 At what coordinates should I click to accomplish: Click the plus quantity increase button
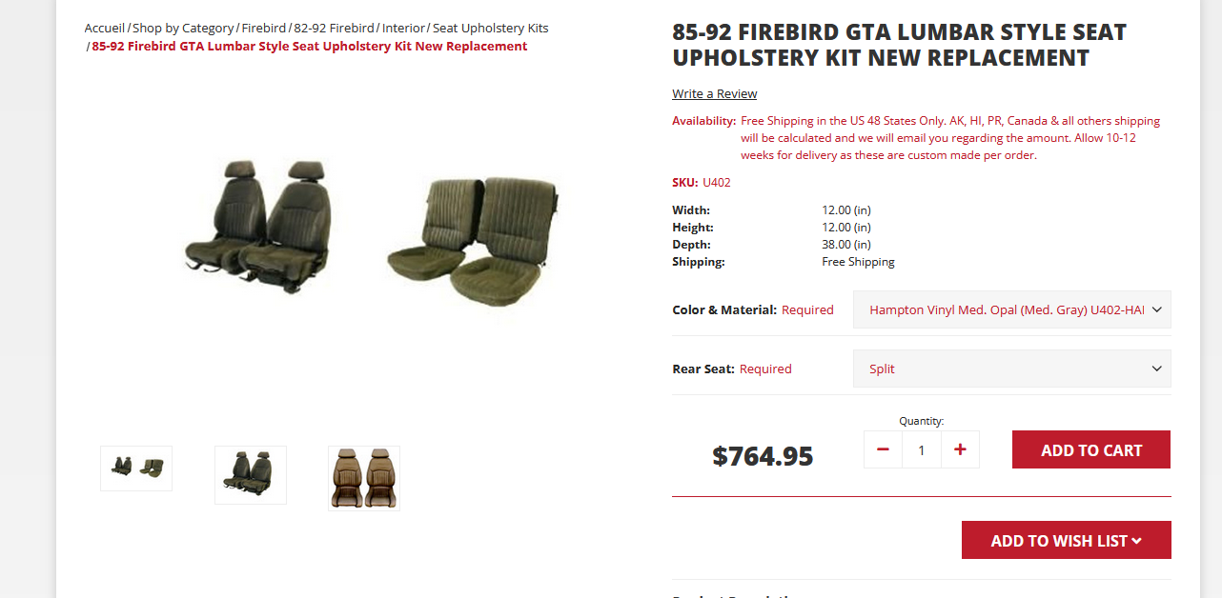tap(960, 449)
